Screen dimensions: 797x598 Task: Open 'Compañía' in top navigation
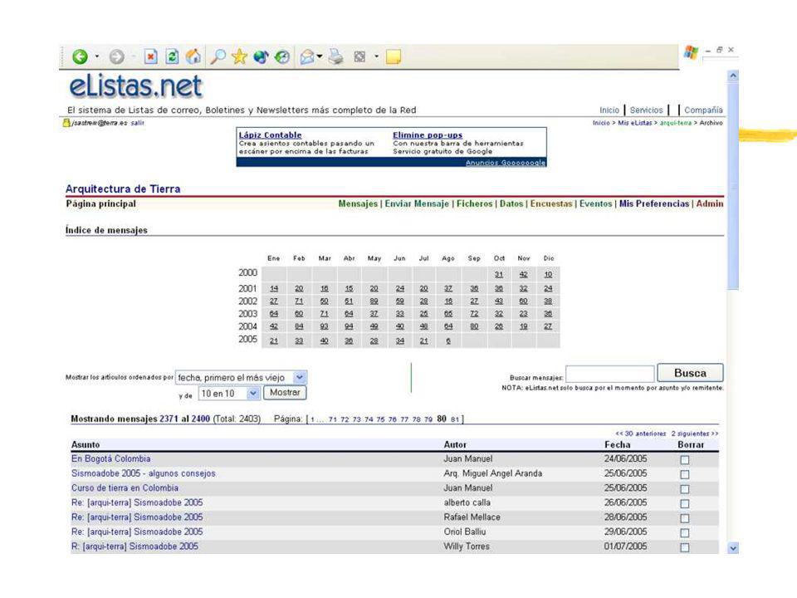pos(703,110)
